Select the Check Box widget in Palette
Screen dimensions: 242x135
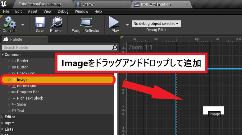click(26, 73)
